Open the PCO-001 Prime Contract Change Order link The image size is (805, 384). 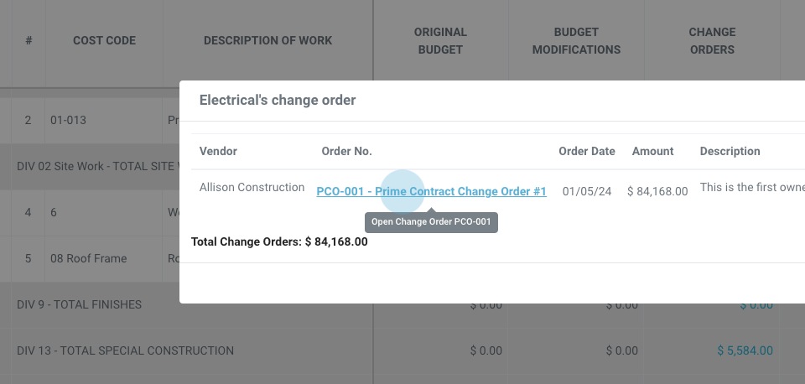click(431, 191)
